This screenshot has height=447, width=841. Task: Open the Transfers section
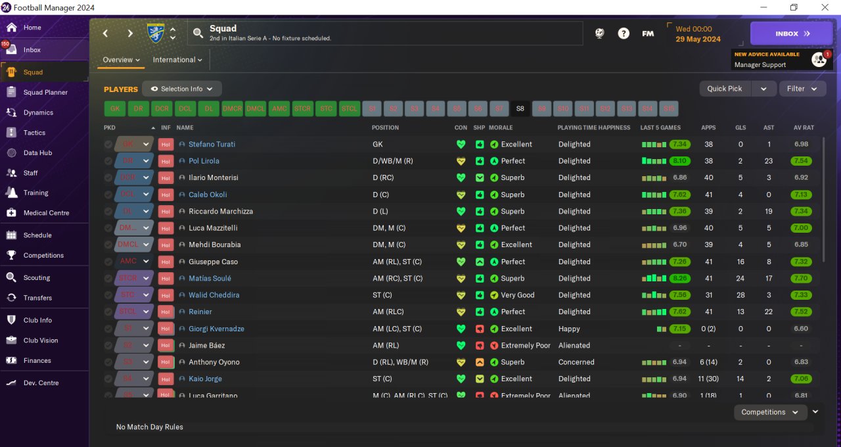pyautogui.click(x=44, y=298)
